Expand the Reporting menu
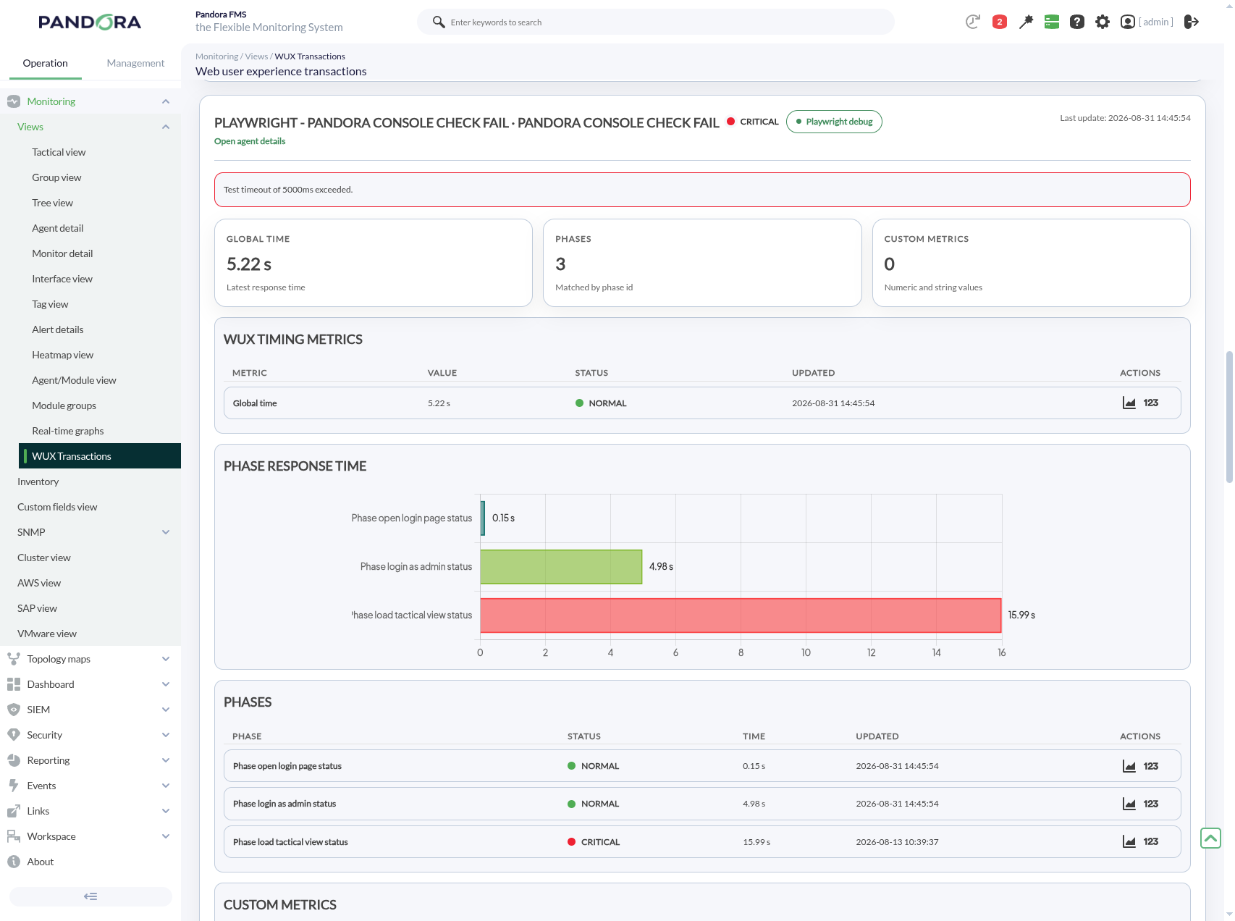 click(166, 760)
